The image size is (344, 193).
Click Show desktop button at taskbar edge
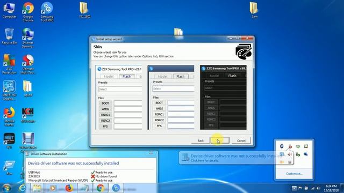click(342, 188)
